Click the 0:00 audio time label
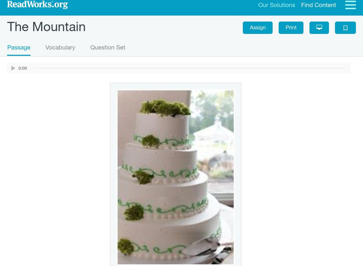363x266 pixels. click(x=23, y=68)
